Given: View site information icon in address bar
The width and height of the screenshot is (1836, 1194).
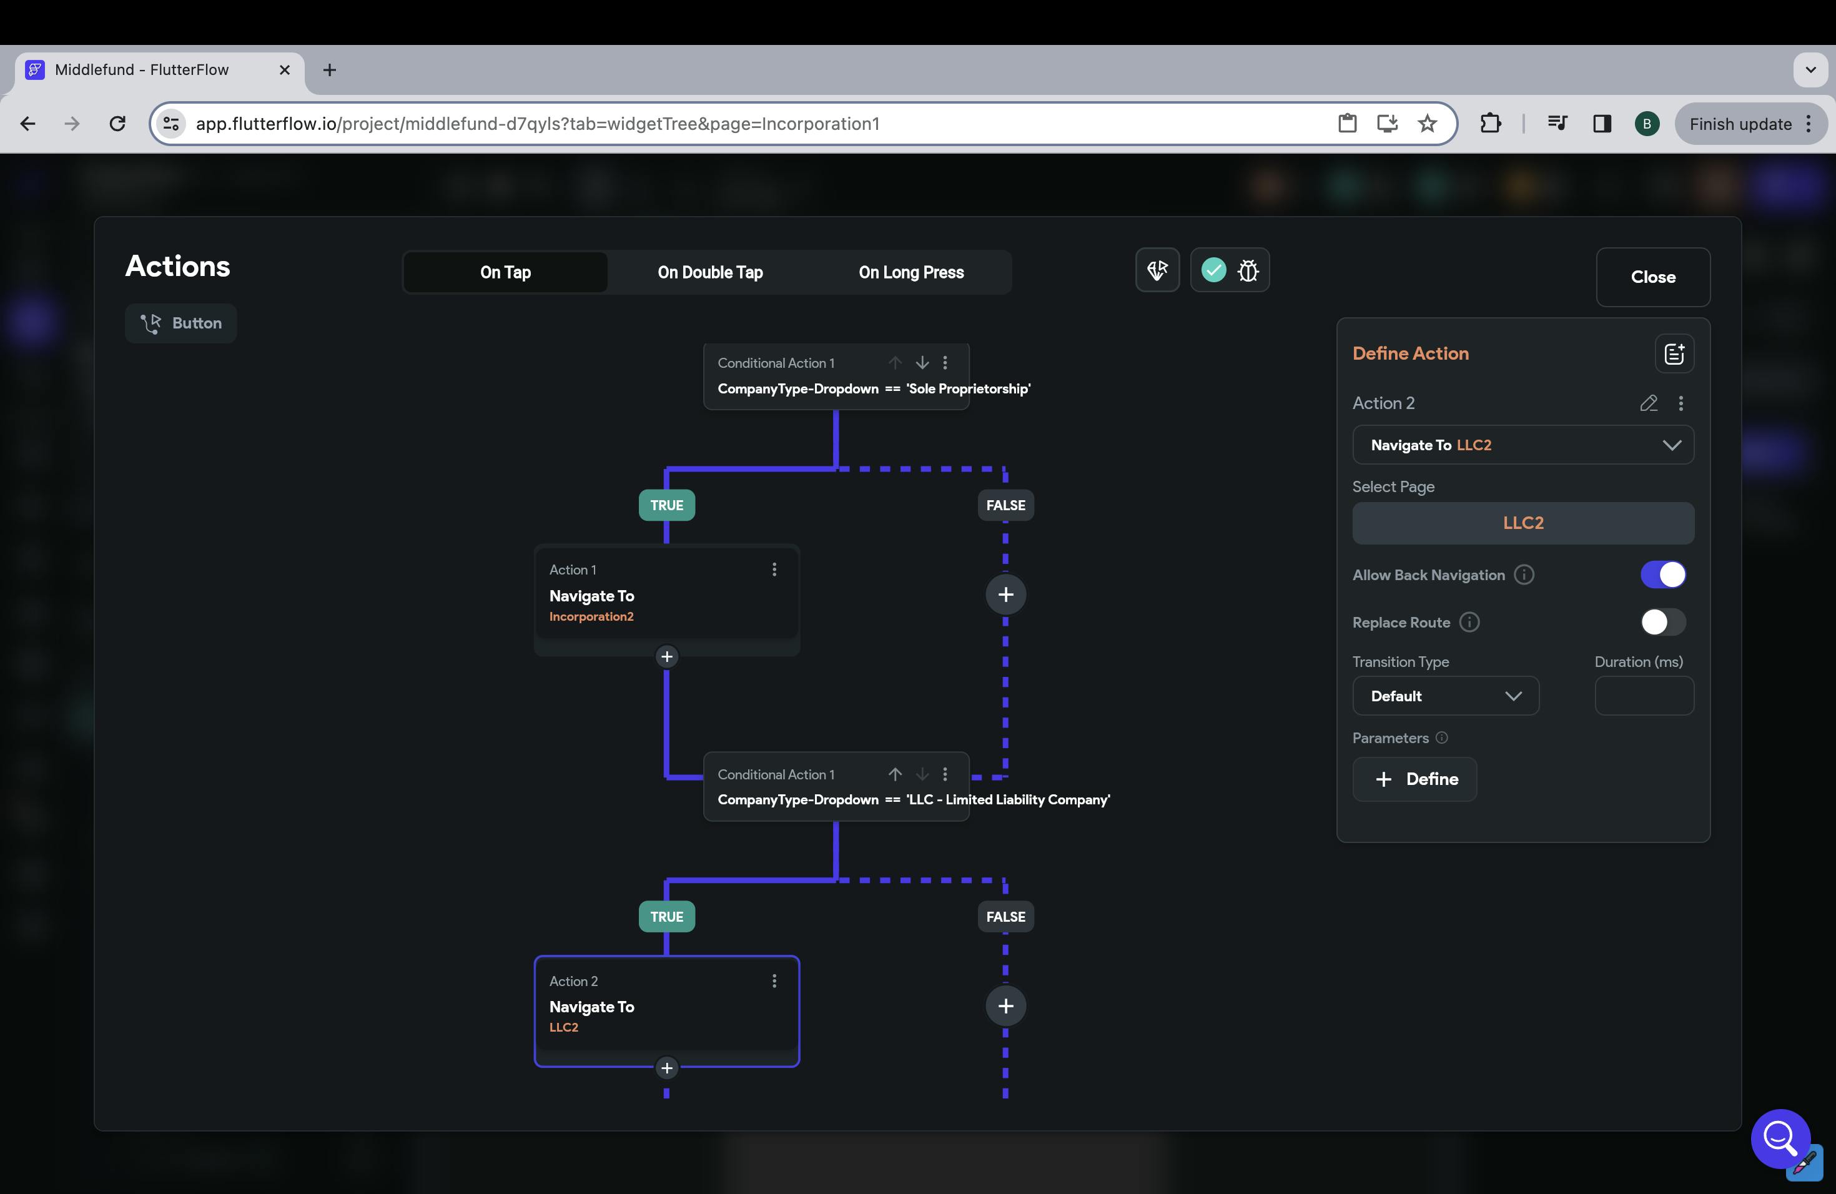Looking at the screenshot, I should [x=171, y=124].
